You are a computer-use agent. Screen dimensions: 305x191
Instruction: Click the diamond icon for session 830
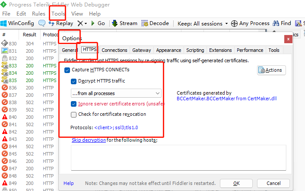5,43
